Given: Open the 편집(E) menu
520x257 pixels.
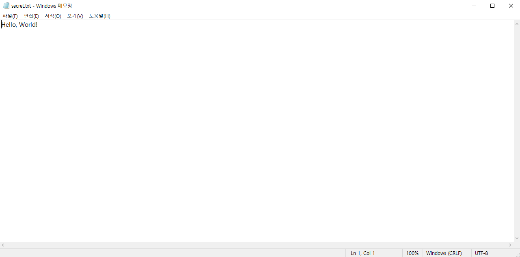Looking at the screenshot, I should pos(31,16).
